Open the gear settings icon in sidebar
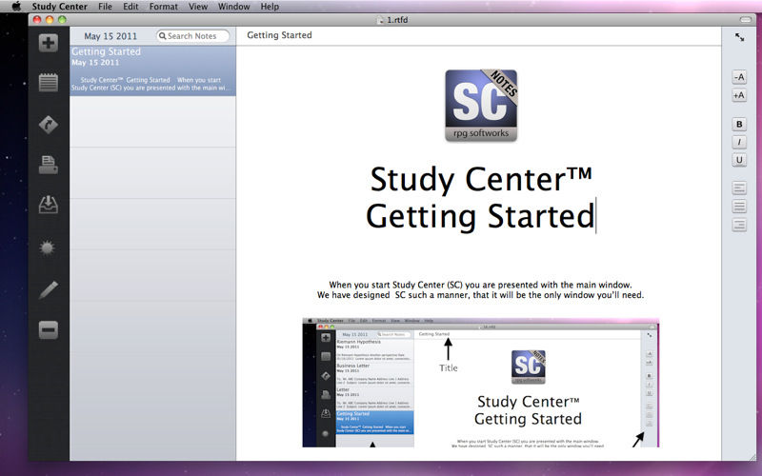 [47, 248]
